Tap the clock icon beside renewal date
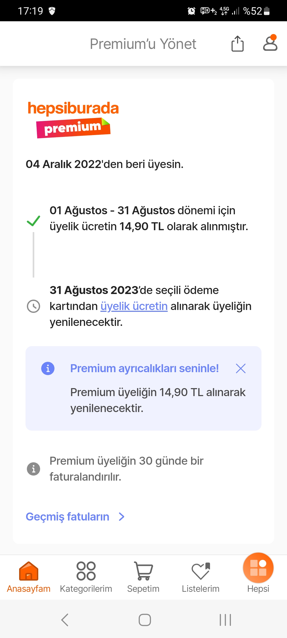 (33, 306)
